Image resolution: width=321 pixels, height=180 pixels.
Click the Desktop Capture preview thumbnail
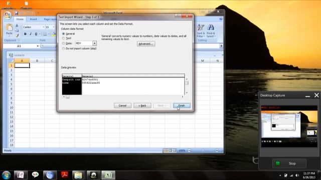click(x=289, y=126)
